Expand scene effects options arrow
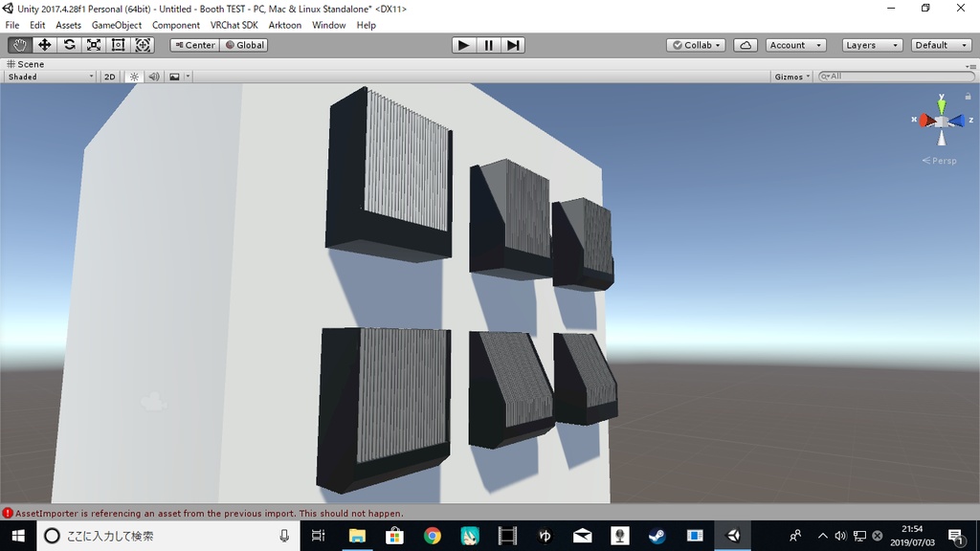This screenshot has width=980, height=551. tap(188, 77)
